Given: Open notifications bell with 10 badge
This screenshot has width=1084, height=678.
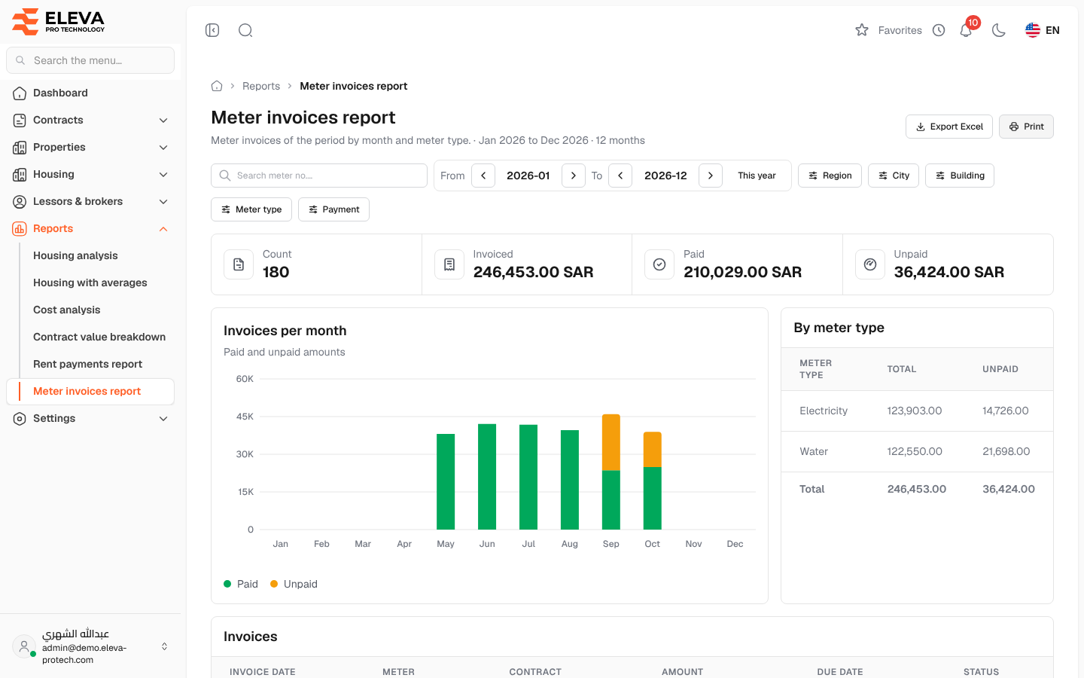Looking at the screenshot, I should click(967, 29).
